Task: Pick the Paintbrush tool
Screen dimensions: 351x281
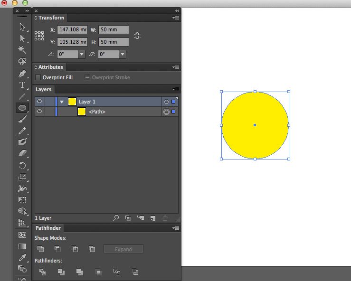Action: 22,119
